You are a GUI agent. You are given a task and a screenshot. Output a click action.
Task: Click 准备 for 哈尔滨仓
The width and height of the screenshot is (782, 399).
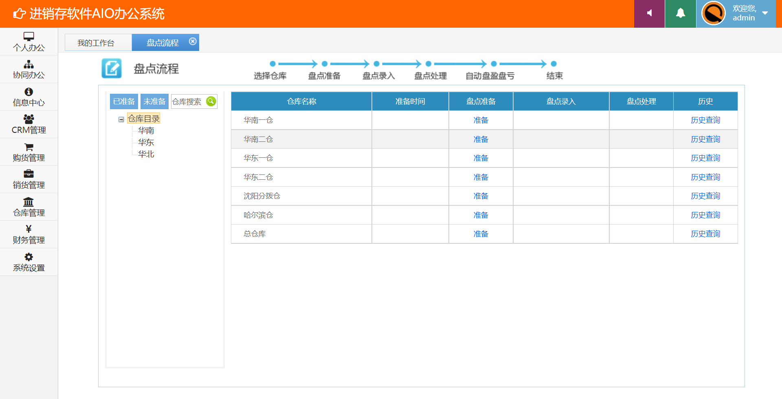point(481,215)
